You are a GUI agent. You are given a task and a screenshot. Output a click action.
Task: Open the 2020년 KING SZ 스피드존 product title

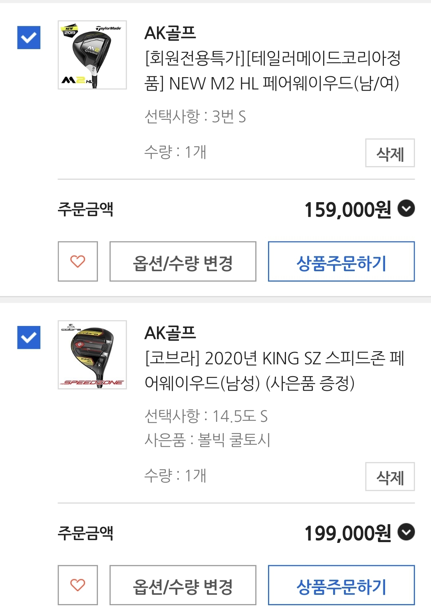(274, 371)
